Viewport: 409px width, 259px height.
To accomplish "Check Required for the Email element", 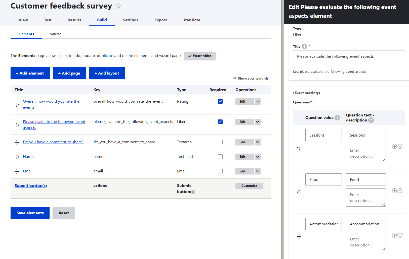I will (220, 171).
